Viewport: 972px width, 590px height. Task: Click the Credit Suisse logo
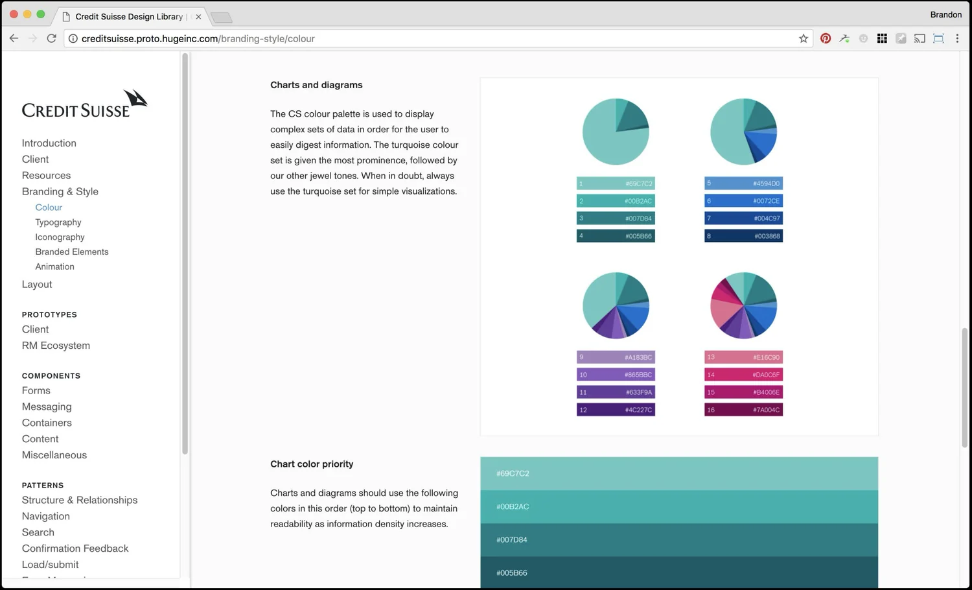click(x=84, y=104)
